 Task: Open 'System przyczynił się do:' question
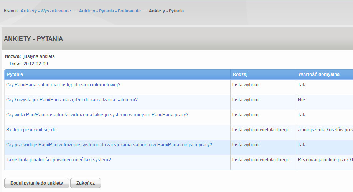tap(32, 129)
